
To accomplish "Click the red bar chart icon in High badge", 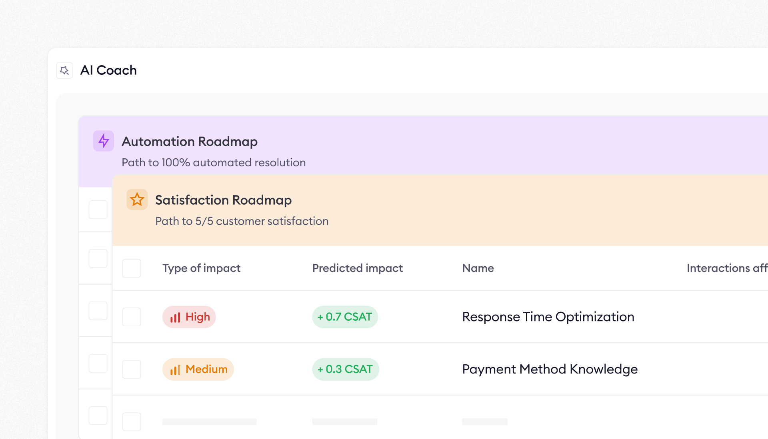I will point(175,317).
